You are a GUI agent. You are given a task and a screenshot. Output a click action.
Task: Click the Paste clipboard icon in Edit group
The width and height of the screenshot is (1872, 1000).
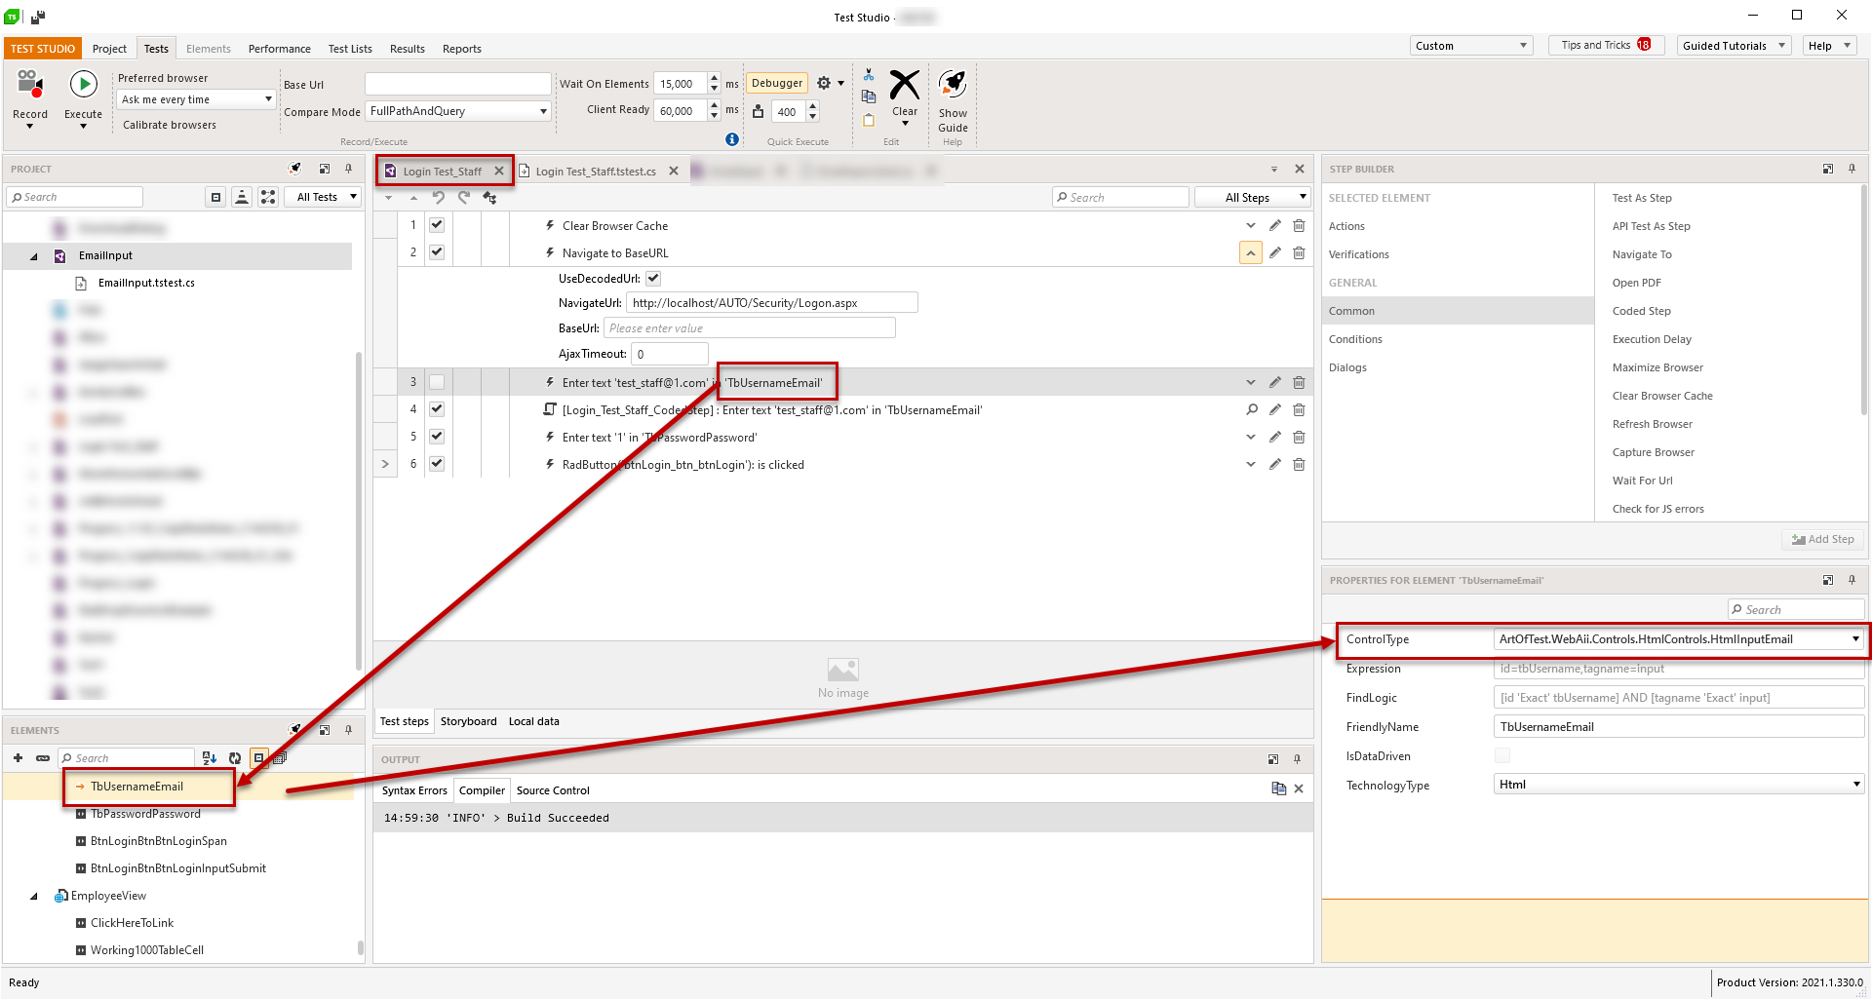coord(868,119)
